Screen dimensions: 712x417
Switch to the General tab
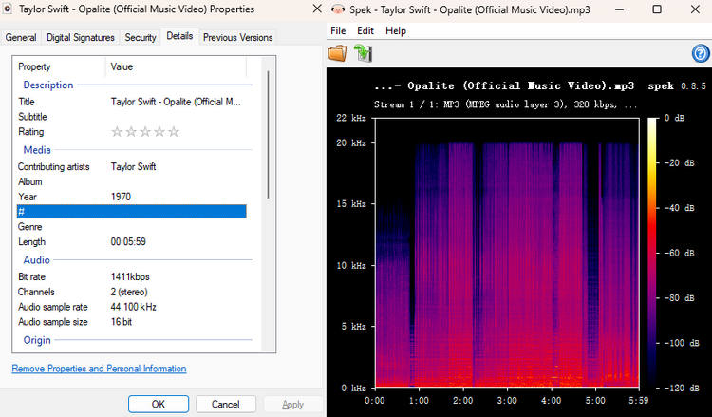21,38
